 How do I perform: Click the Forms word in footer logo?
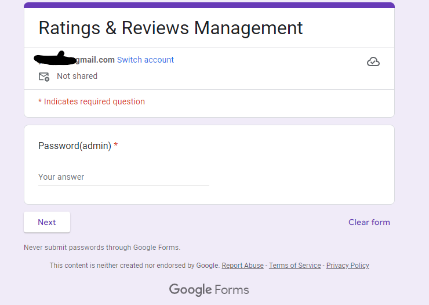click(232, 290)
